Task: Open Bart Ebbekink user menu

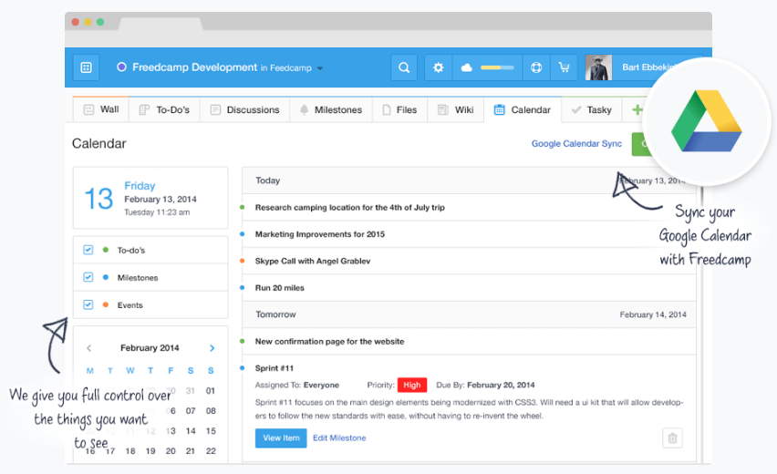Action: (x=644, y=67)
